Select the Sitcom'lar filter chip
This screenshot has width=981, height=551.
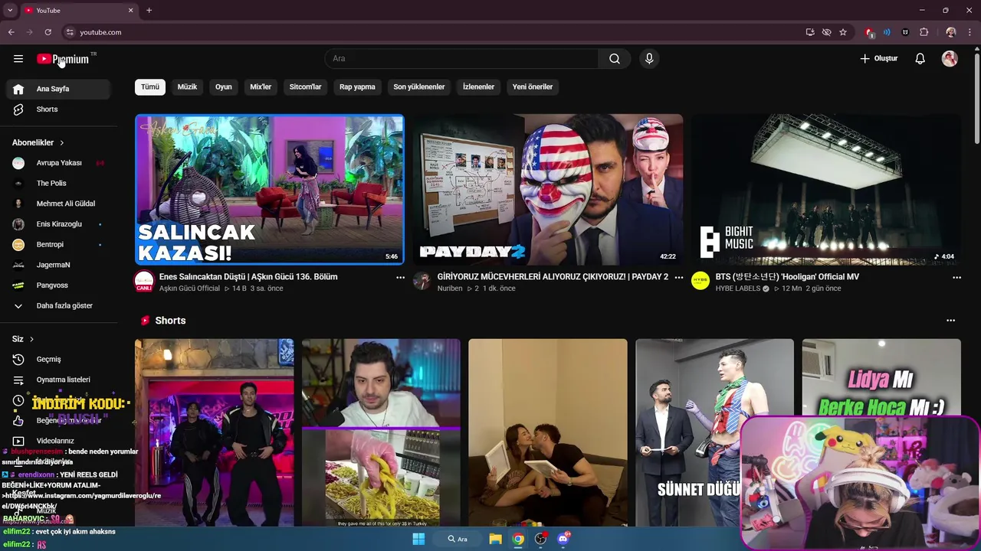click(x=305, y=87)
